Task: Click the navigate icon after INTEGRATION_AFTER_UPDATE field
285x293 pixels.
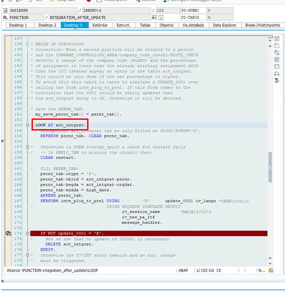Action: click(154, 17)
